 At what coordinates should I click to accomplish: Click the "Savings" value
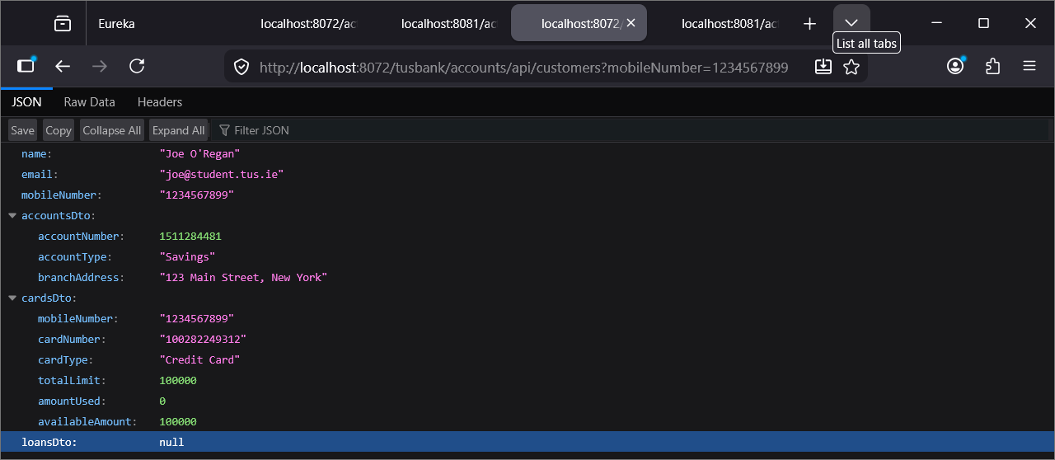point(187,256)
